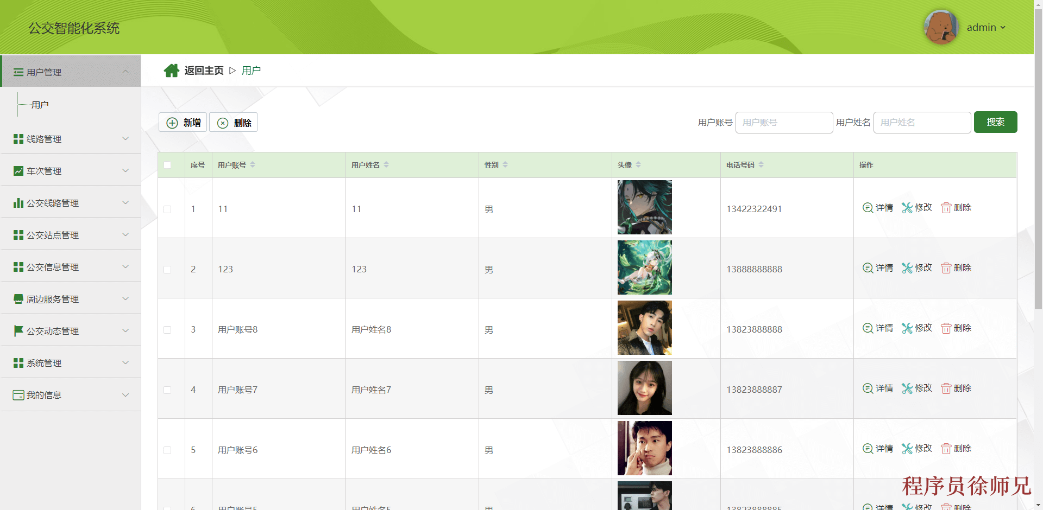Open the 系统管理 menu

coord(71,363)
